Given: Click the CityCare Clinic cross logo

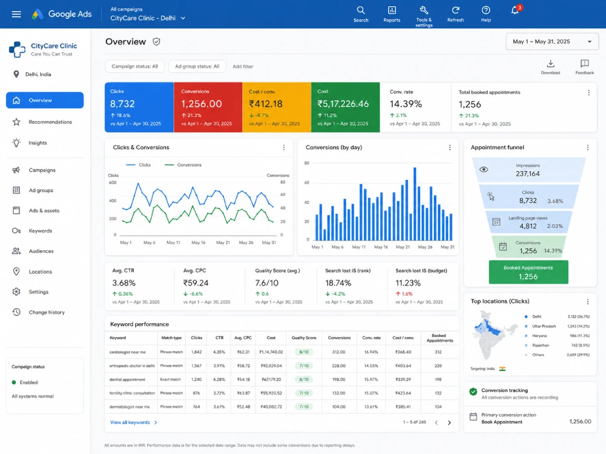Looking at the screenshot, I should coord(17,50).
